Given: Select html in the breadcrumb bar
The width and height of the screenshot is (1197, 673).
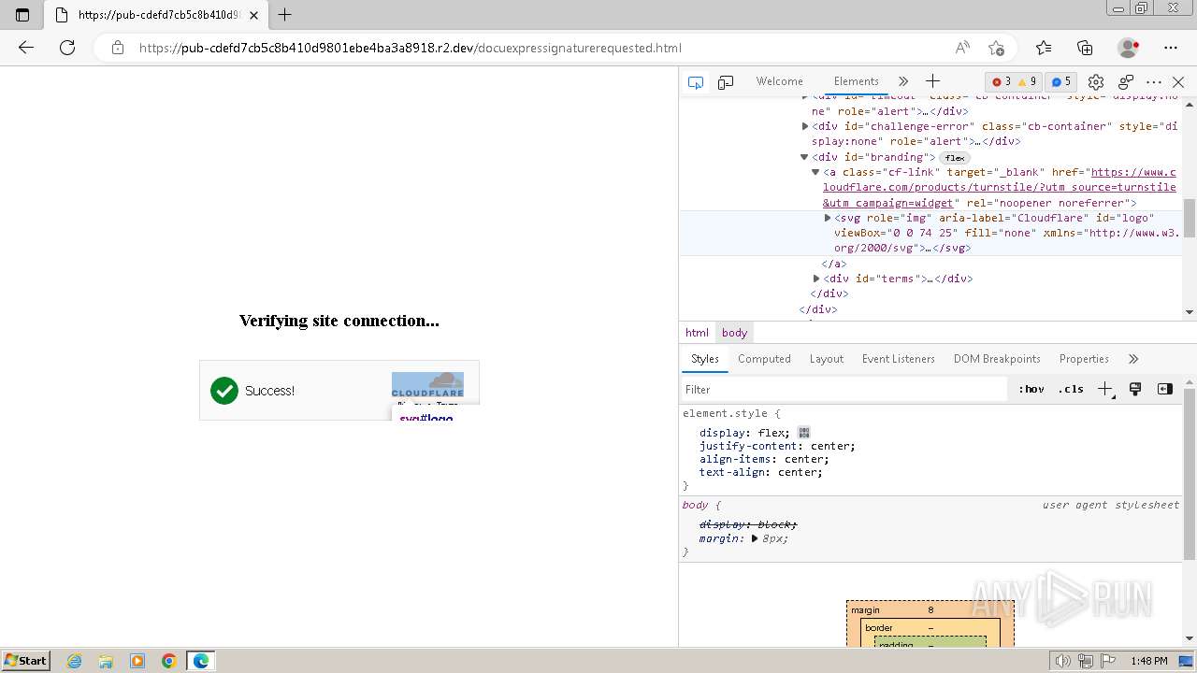Looking at the screenshot, I should click(697, 333).
